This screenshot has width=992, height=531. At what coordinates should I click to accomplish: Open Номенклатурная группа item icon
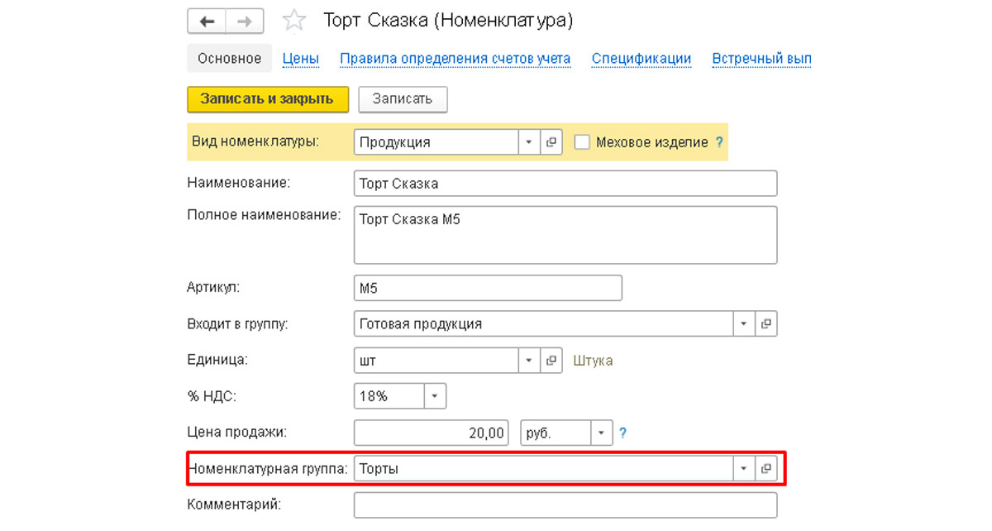pyautogui.click(x=766, y=469)
